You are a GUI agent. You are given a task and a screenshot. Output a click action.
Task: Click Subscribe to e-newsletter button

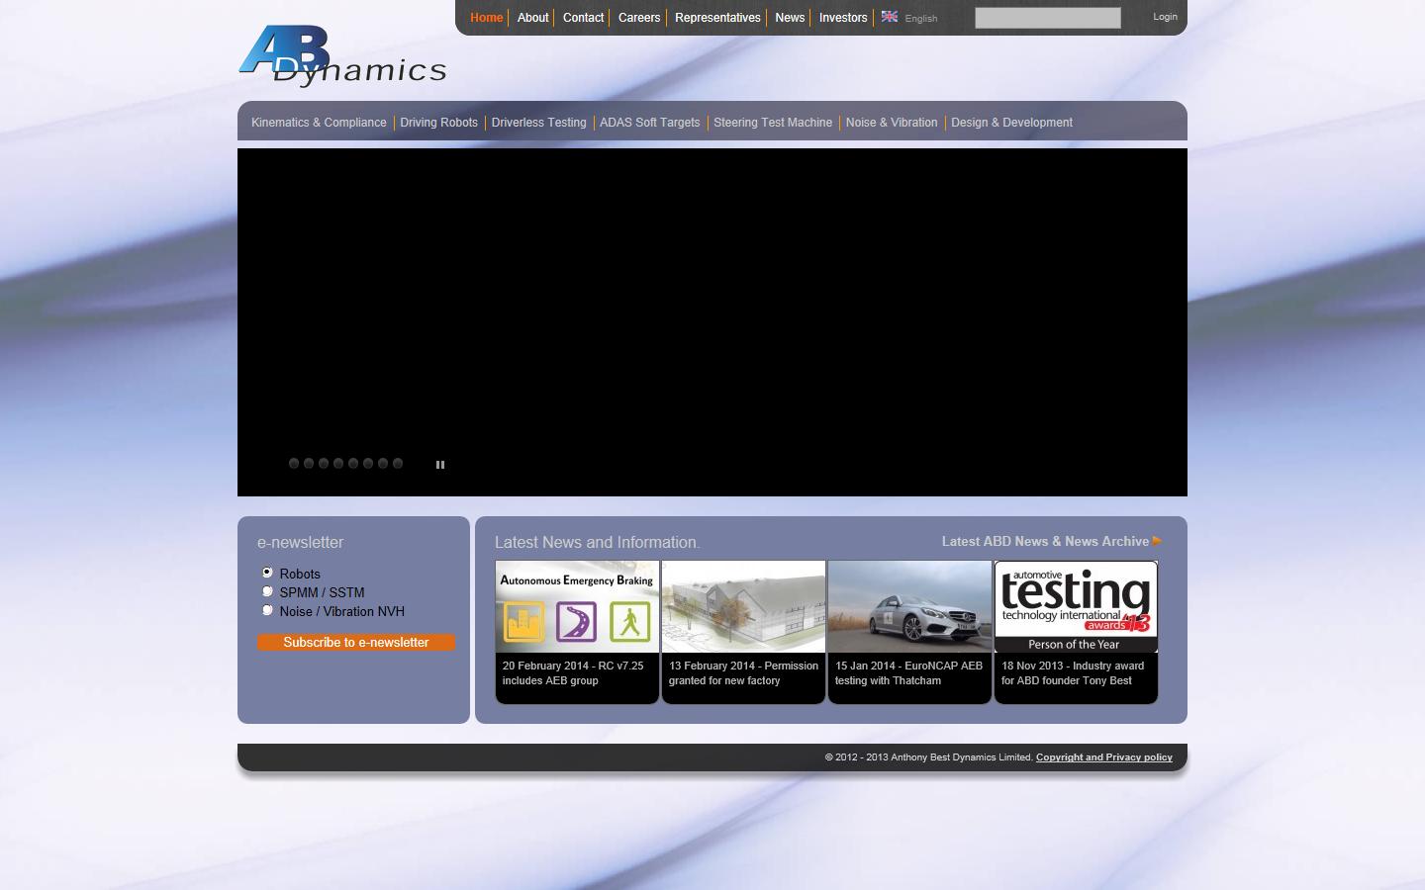[x=355, y=642]
